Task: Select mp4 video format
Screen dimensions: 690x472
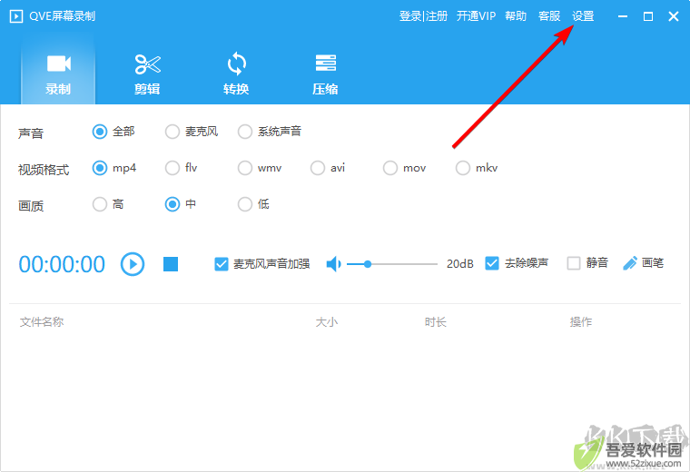Action: click(100, 168)
